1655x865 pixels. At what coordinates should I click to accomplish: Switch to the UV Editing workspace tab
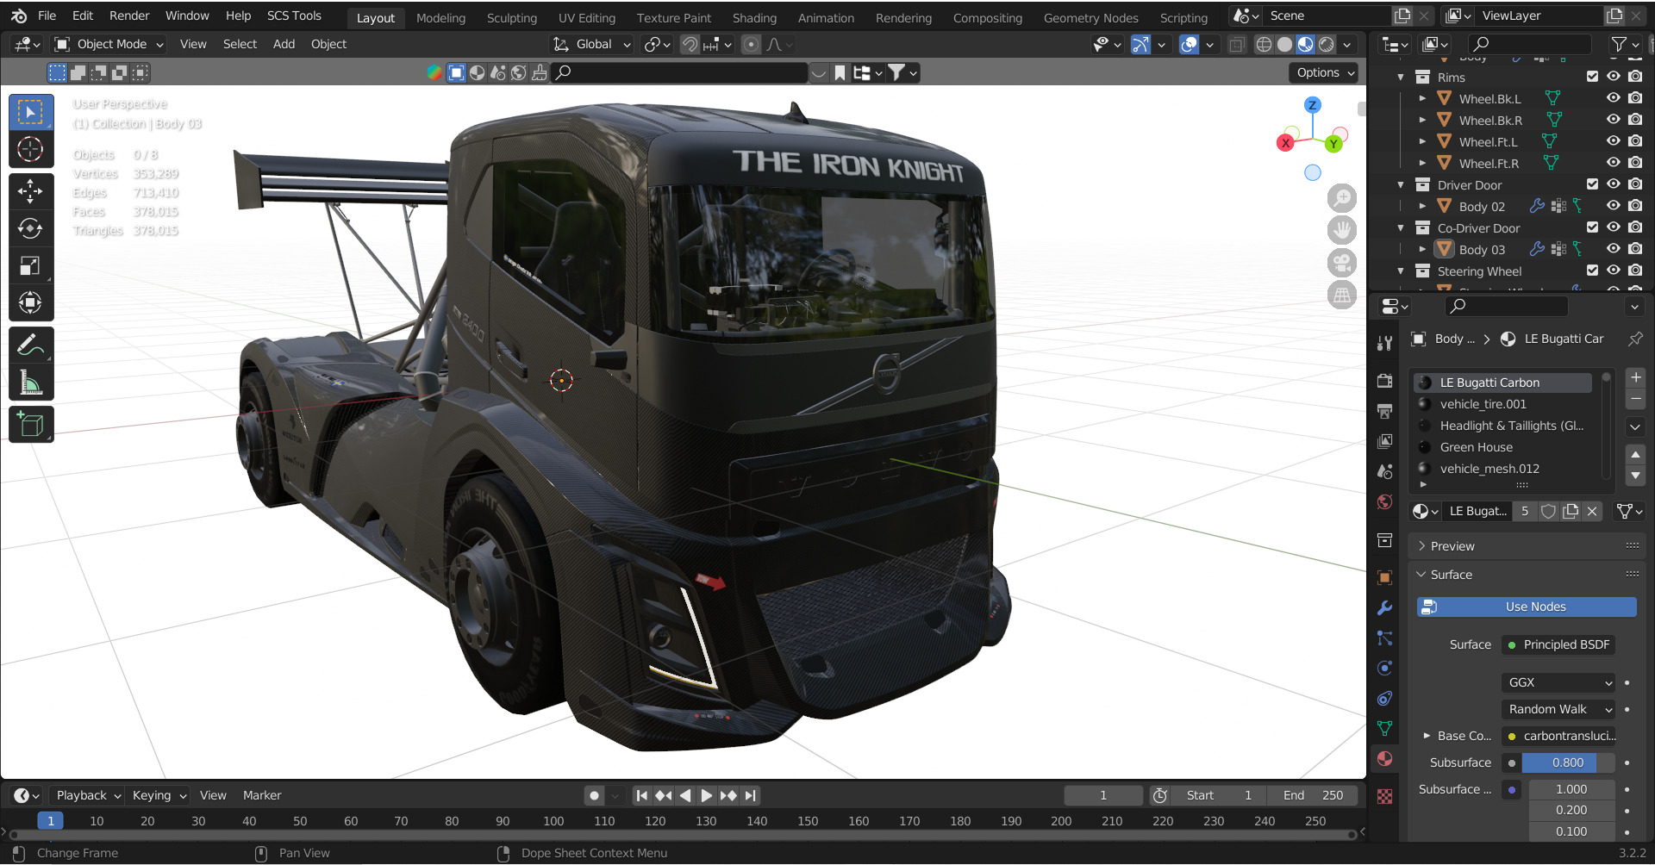coord(587,17)
